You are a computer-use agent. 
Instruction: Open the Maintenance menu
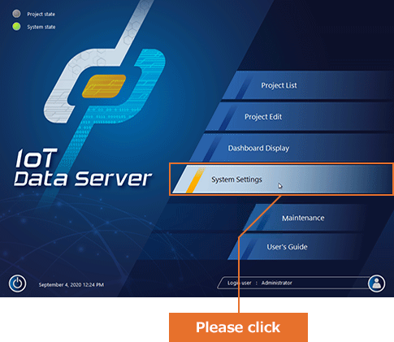point(303,218)
